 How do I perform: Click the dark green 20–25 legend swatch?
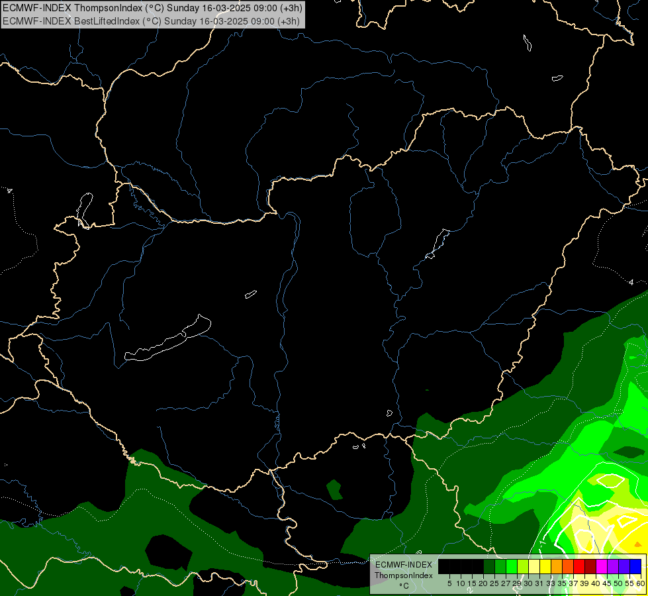(489, 566)
